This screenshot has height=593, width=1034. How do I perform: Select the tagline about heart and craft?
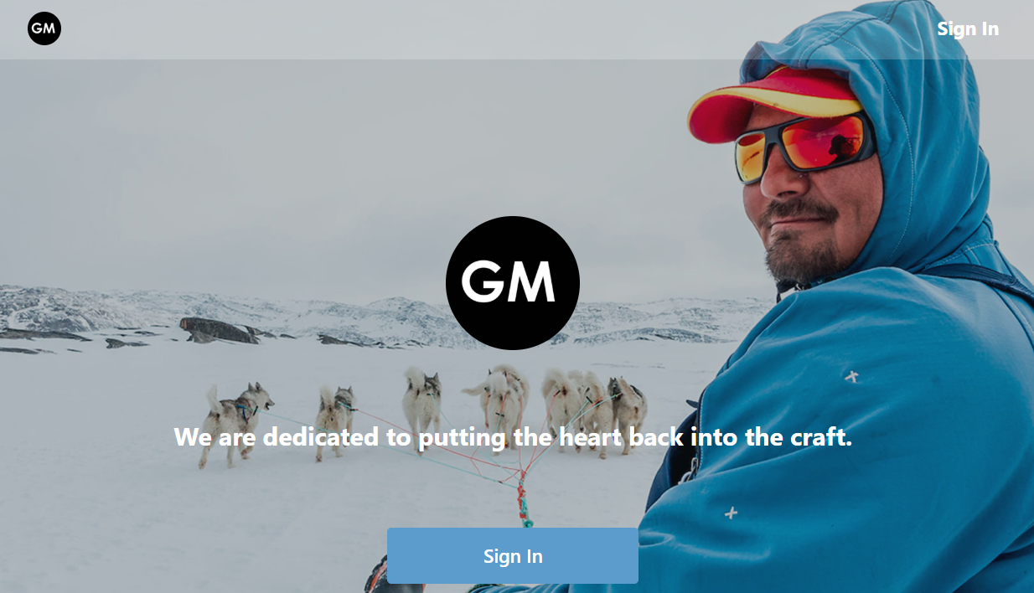click(513, 436)
